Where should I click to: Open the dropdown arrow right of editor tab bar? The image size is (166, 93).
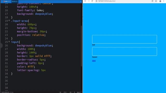pos(81,2)
